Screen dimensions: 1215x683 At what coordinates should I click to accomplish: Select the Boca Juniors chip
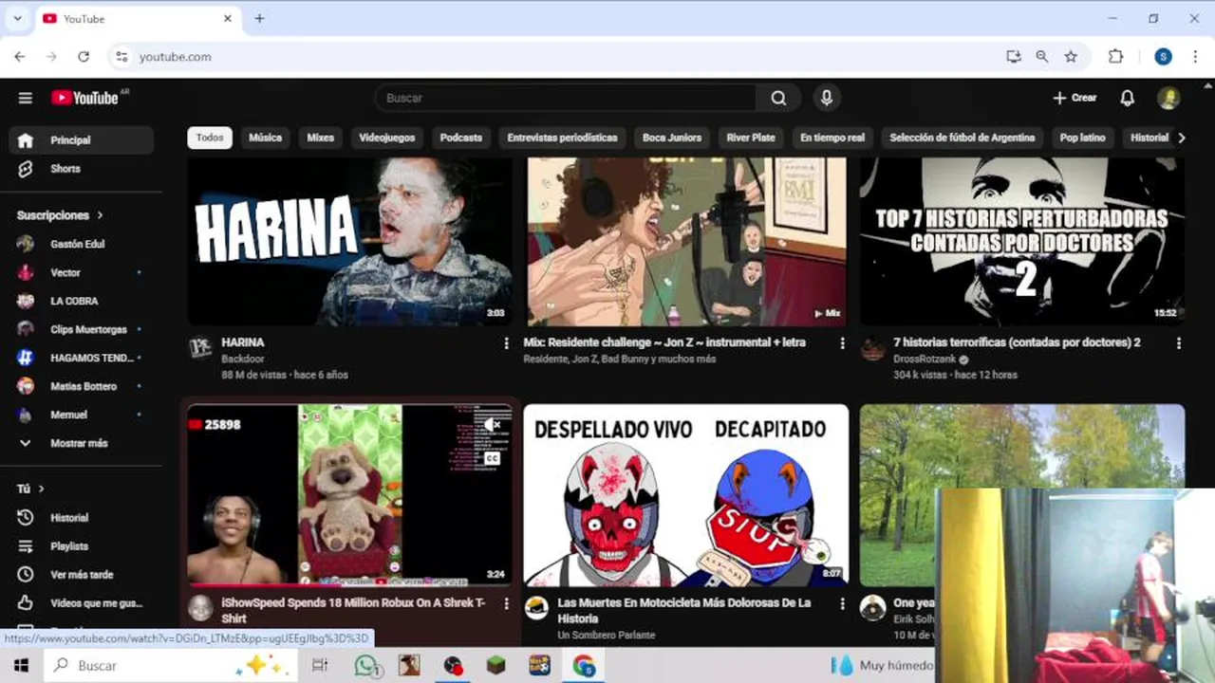(x=672, y=138)
